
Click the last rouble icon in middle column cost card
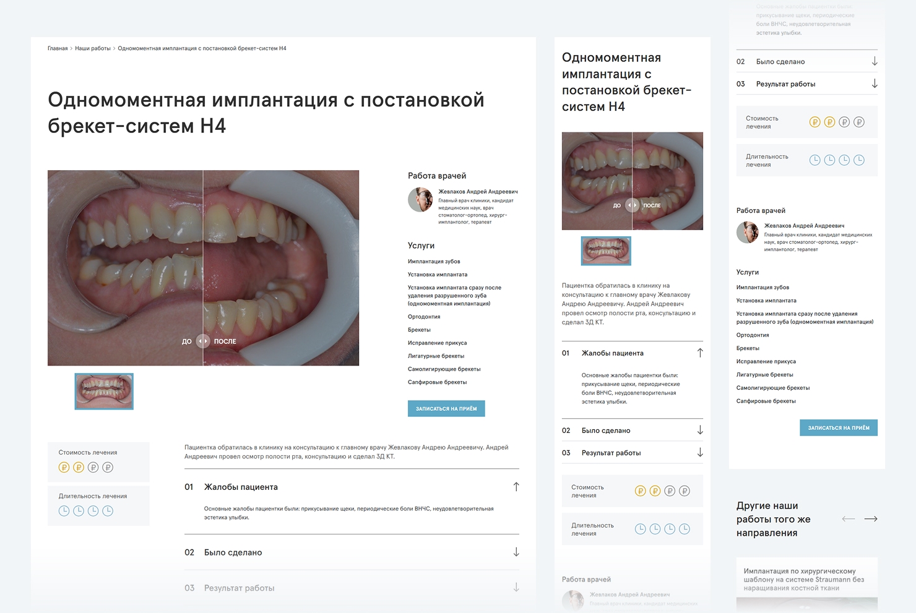click(685, 491)
